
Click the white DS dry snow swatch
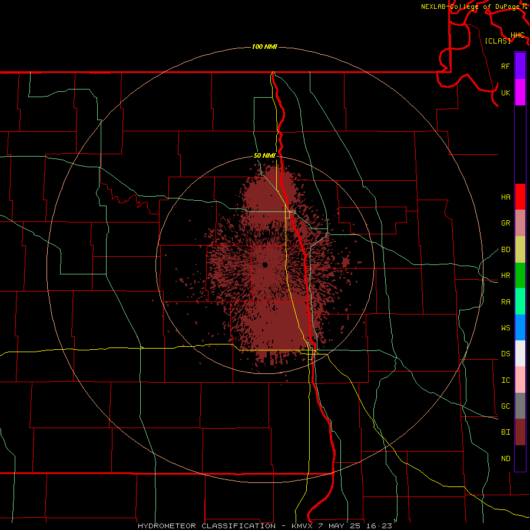pyautogui.click(x=520, y=353)
